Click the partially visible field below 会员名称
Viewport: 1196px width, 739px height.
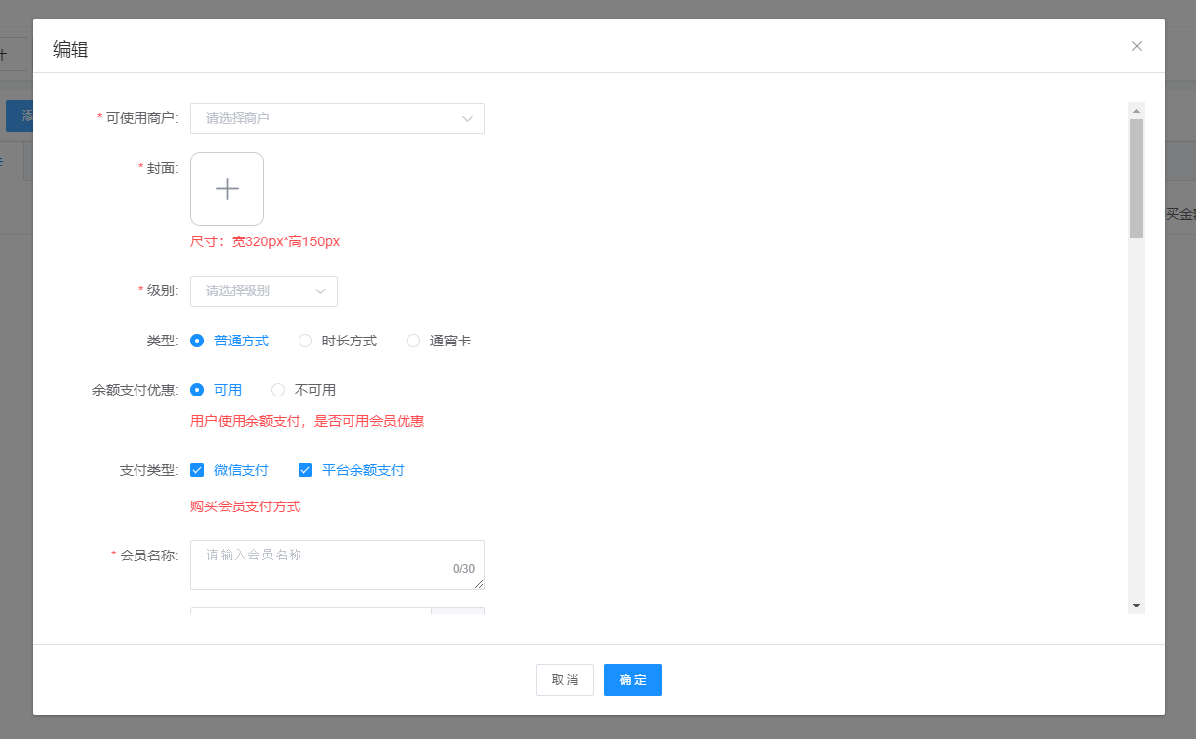click(310, 610)
